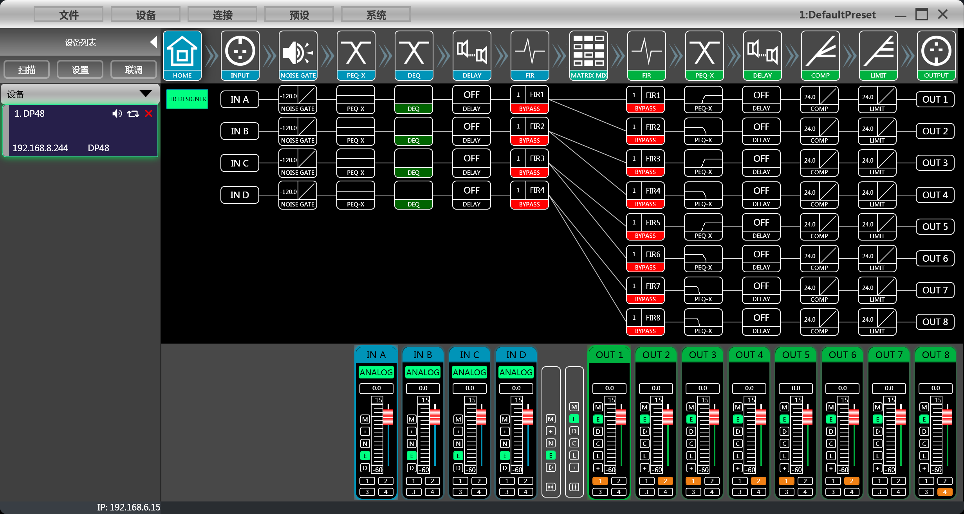Screen dimensions: 964x514
Task: Collapse the 设备列表 panel arrow
Action: [153, 42]
